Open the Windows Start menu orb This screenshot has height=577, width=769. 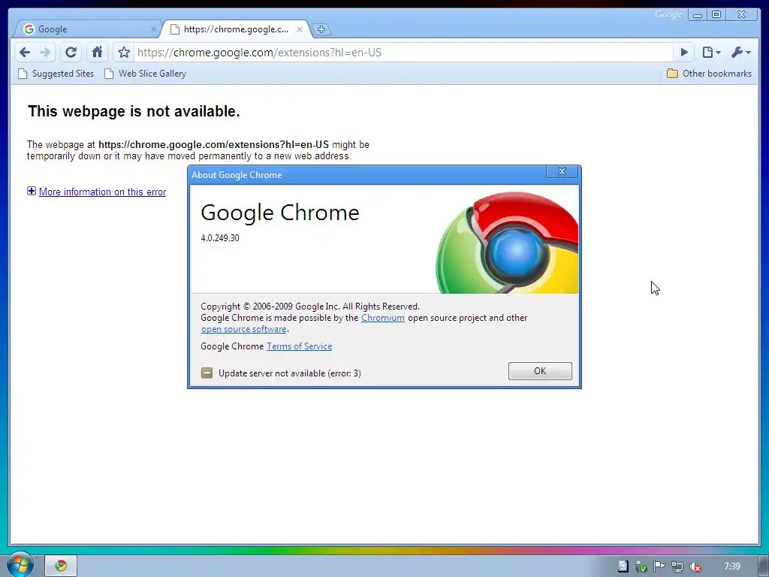point(20,565)
